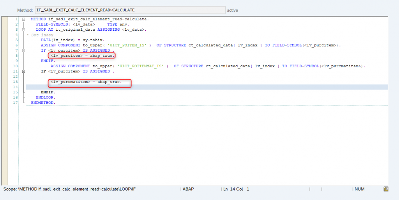The width and height of the screenshot is (399, 200).
Task: Click the 'UICT_POITEMMAT_IS' string literal
Action: [x=140, y=66]
